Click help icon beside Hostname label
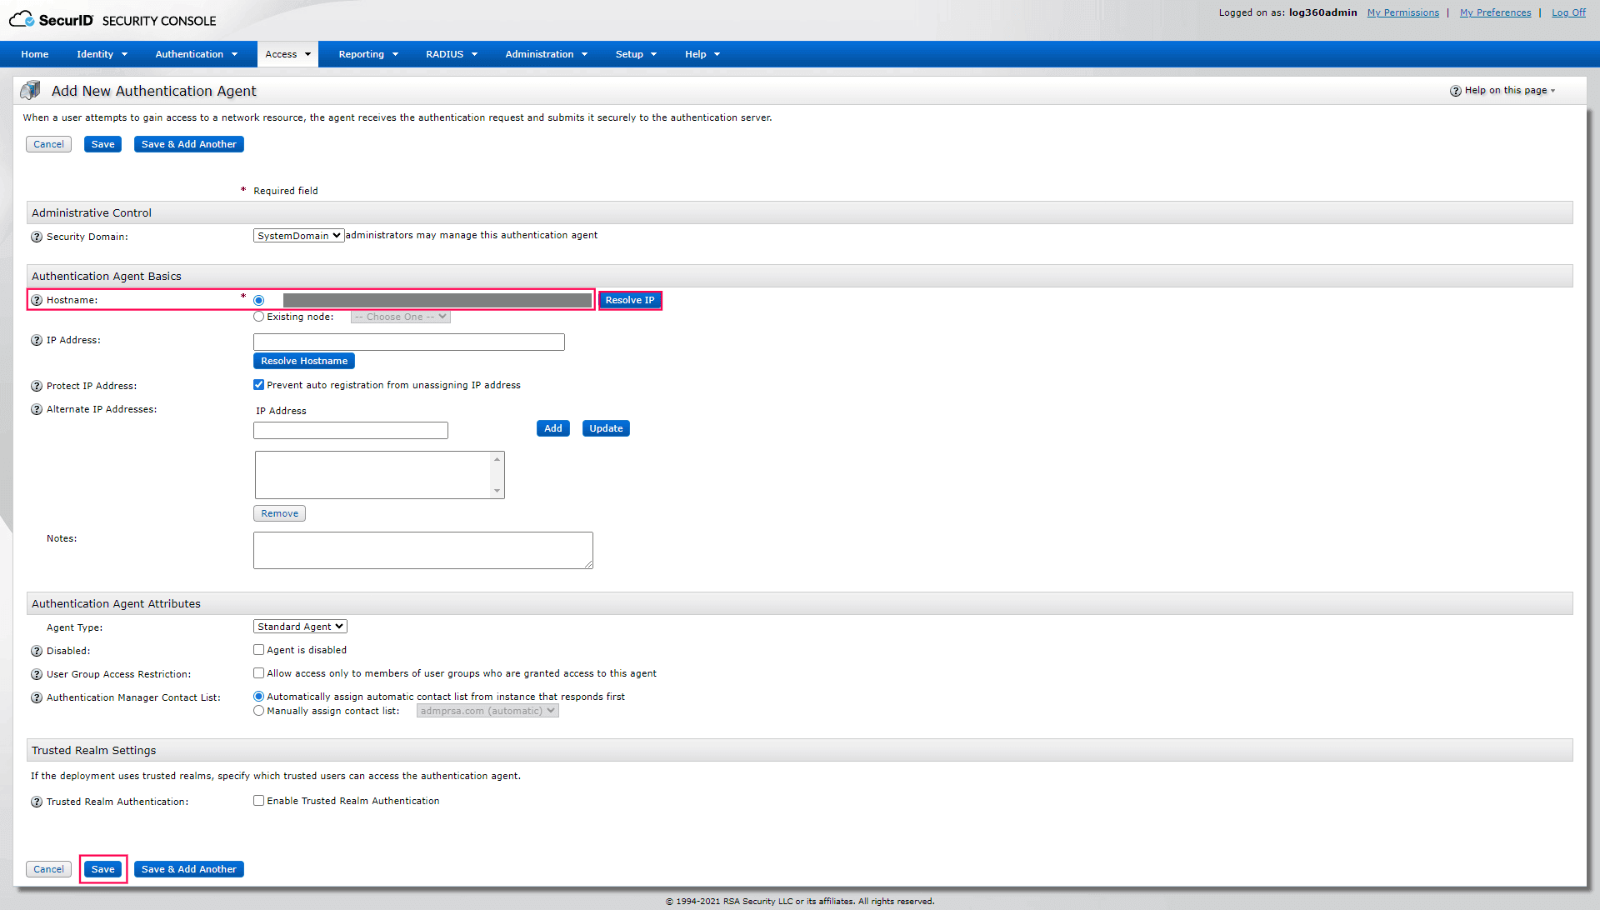Image resolution: width=1600 pixels, height=910 pixels. click(37, 300)
